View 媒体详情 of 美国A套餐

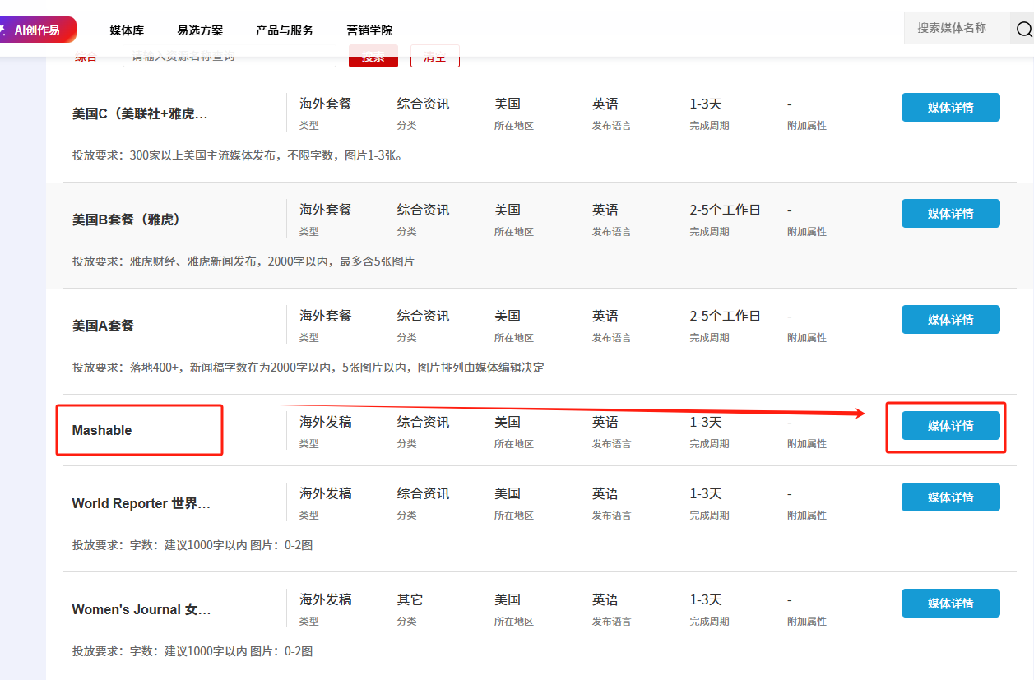tap(950, 320)
